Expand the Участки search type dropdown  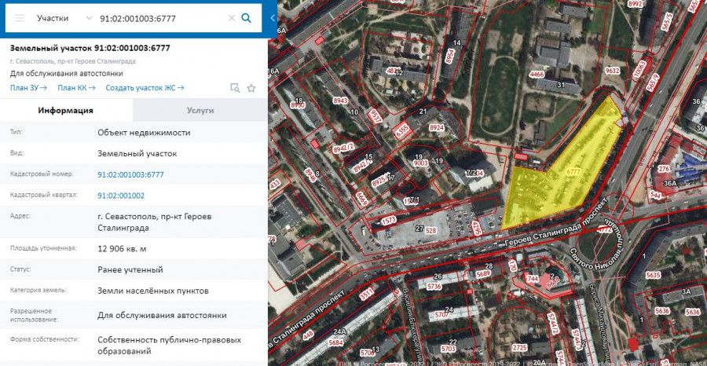(x=64, y=18)
